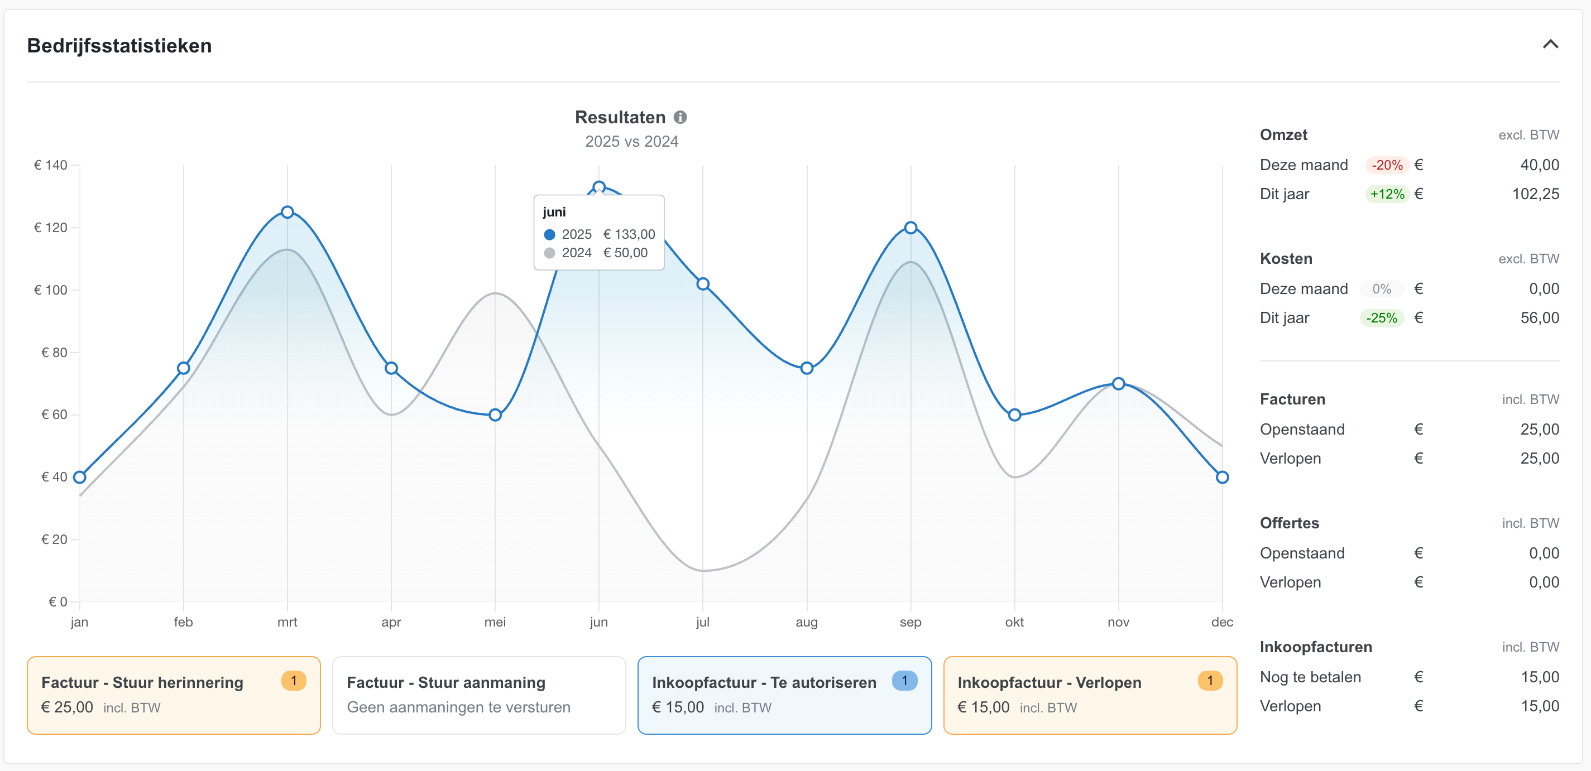Click the Inkoopfacturen Nog te betalen row
The height and width of the screenshot is (771, 1591).
(x=1409, y=677)
